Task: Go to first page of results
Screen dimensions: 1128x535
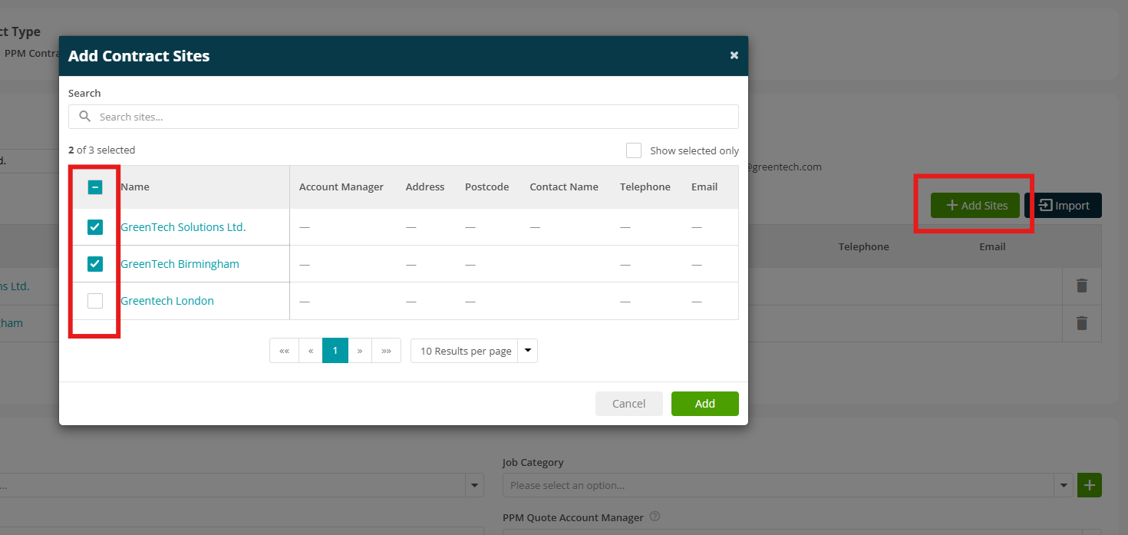Action: coord(284,351)
